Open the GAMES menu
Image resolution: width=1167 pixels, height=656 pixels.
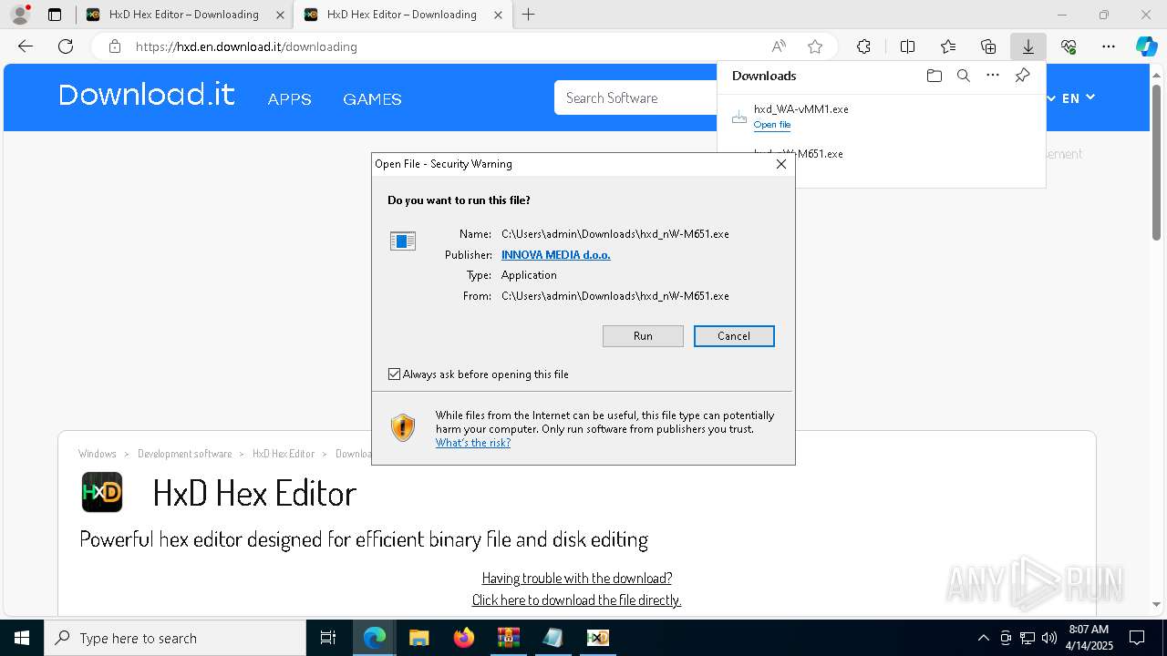coord(372,98)
